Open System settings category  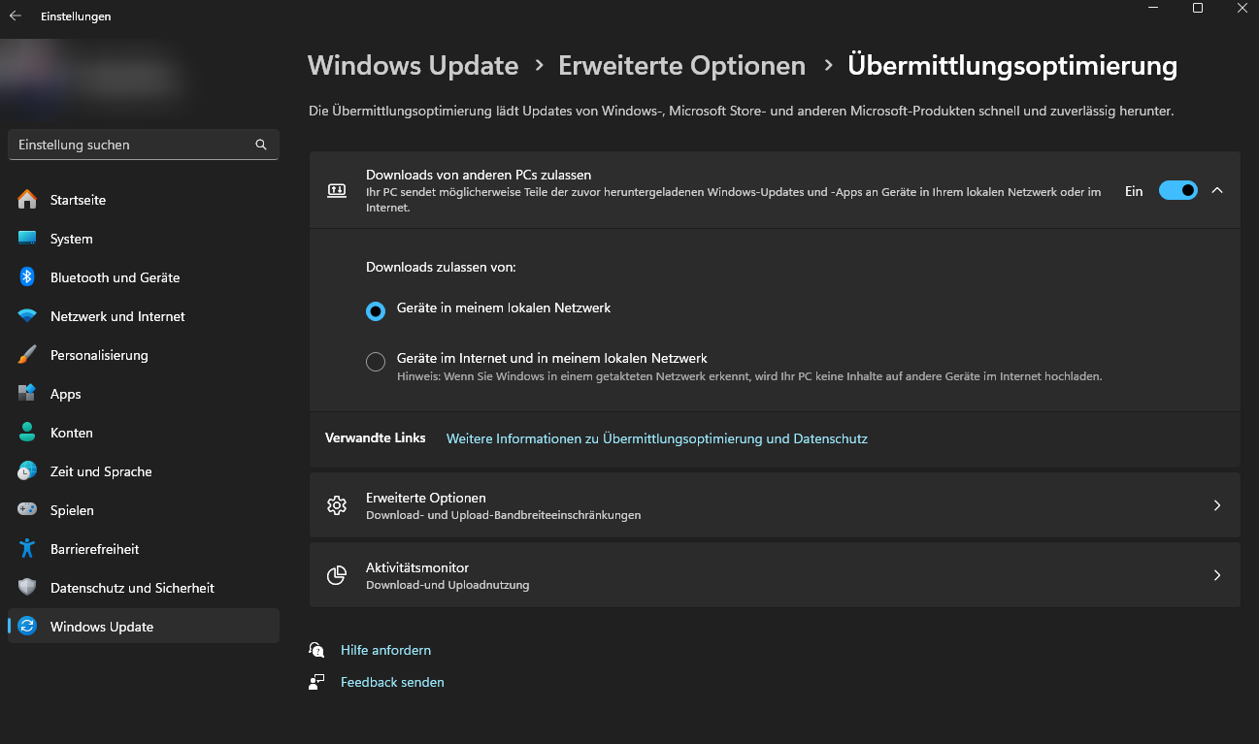(144, 239)
